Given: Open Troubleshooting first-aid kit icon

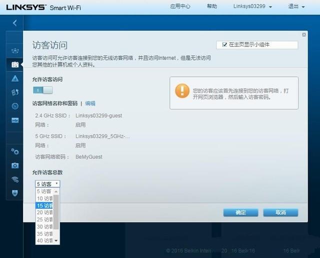Looking at the screenshot, I should point(15,165).
